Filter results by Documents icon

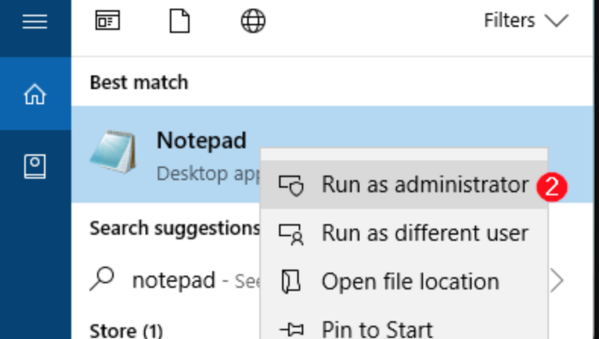coord(179,21)
